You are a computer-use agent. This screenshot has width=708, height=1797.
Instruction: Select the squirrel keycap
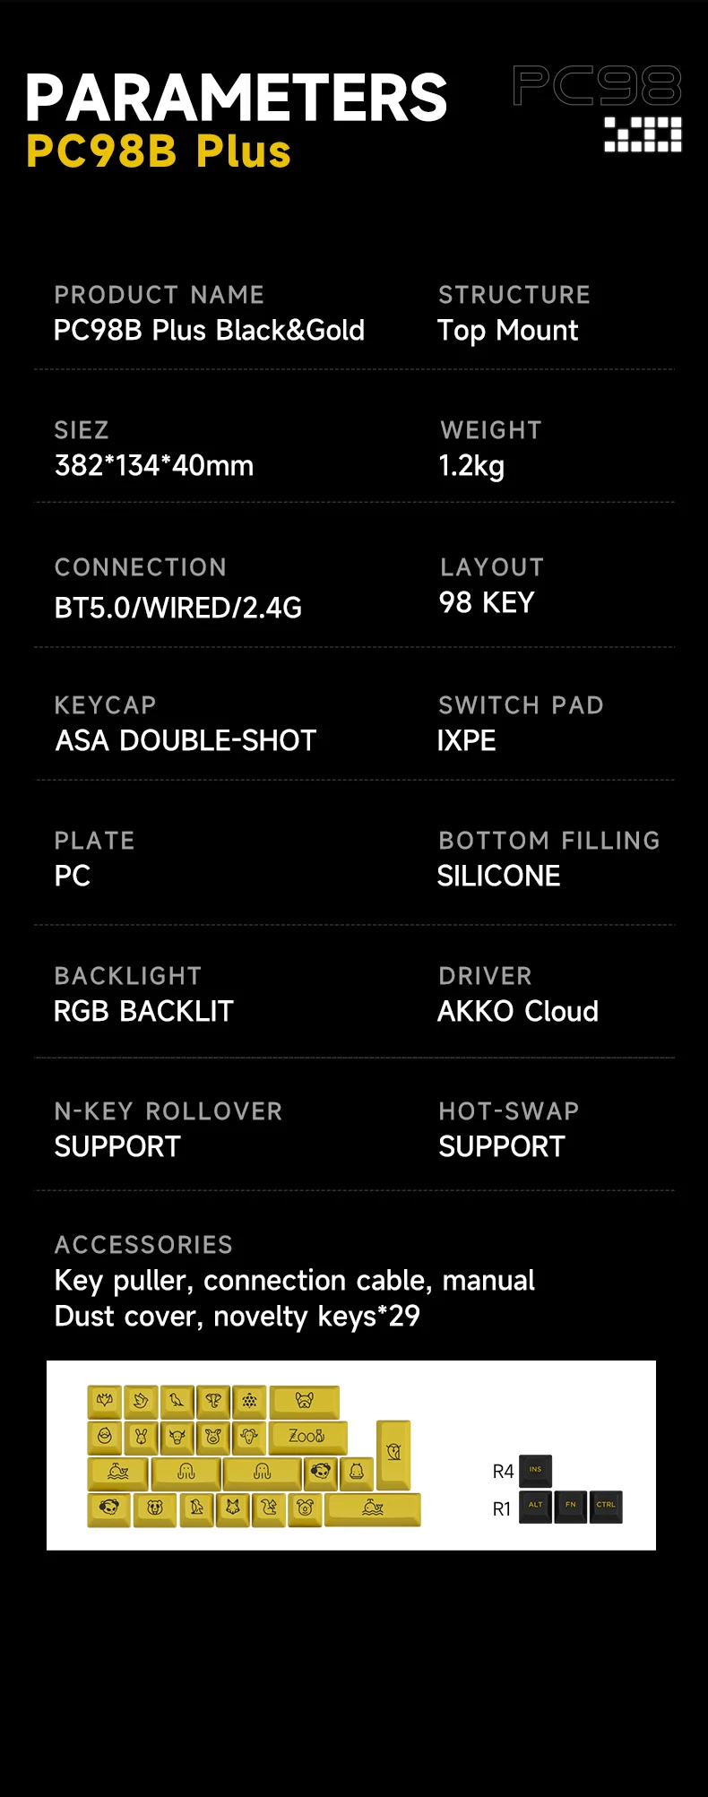[268, 1508]
